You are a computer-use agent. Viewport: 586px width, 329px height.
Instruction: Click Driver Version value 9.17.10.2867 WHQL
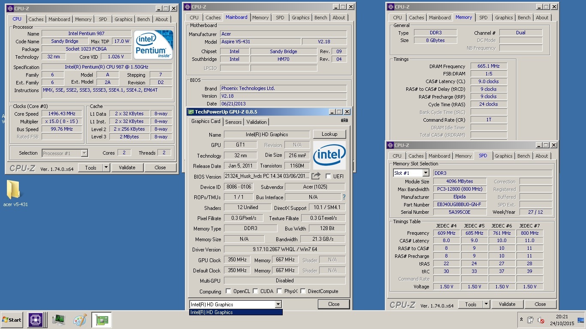(284, 249)
